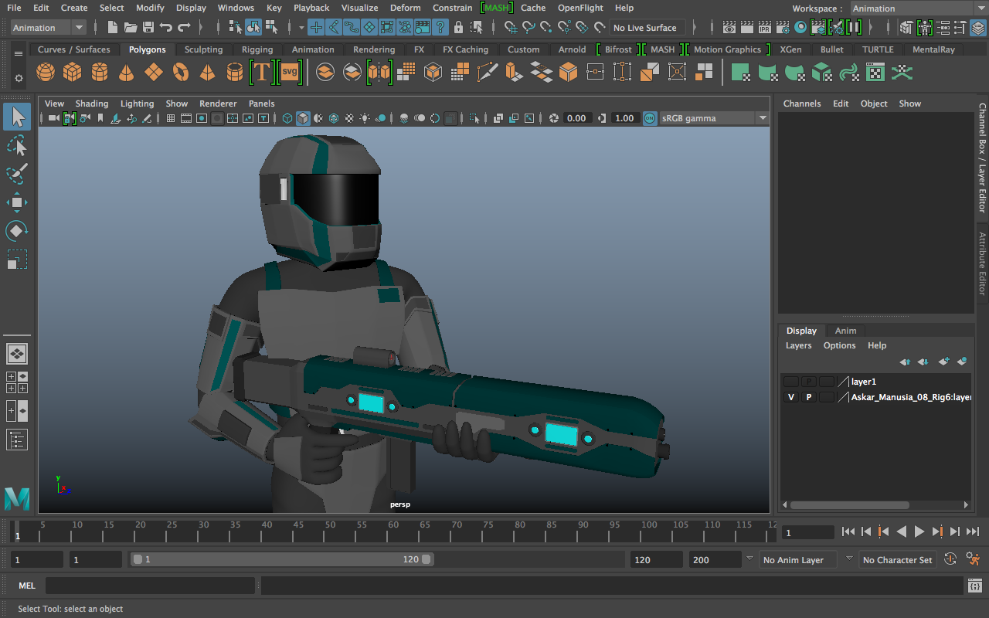The height and width of the screenshot is (618, 989).
Task: Click the planar UV mapping green icon
Action: pyautogui.click(x=740, y=73)
